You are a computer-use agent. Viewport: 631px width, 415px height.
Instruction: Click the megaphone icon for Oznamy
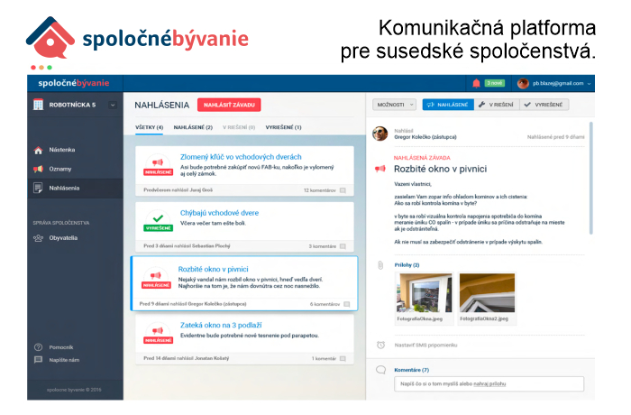tap(38, 169)
